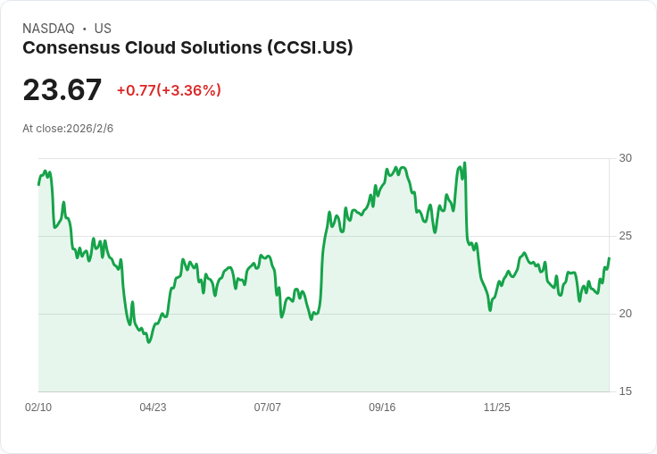Viewport: 657px width, 454px height.
Task: Click the 04/23 date axis label
Action: [x=153, y=407]
